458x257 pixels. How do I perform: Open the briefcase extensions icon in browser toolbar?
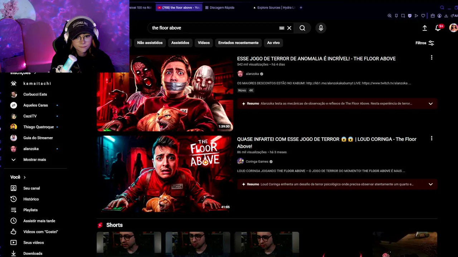coord(433,16)
